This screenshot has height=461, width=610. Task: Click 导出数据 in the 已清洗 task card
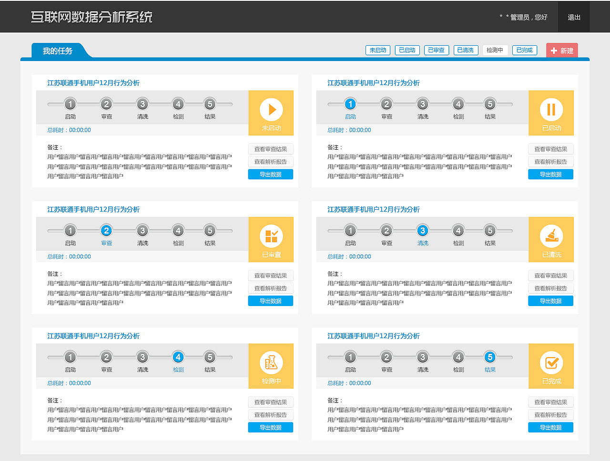click(x=551, y=301)
